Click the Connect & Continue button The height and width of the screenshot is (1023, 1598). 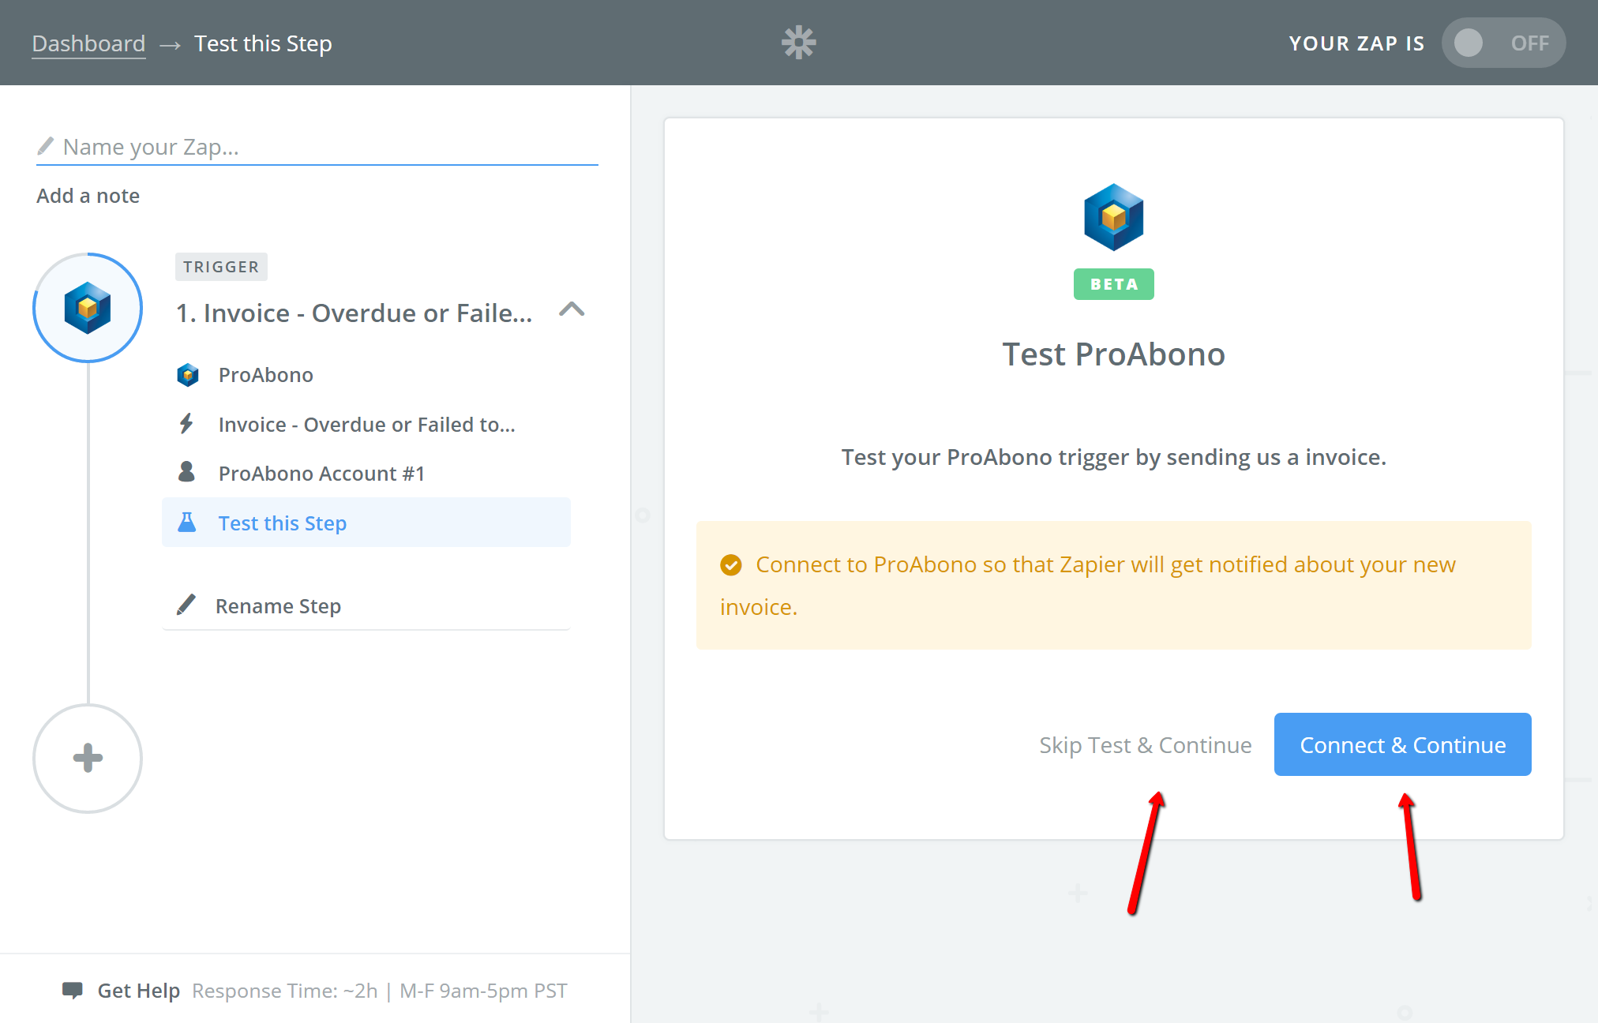[1402, 744]
